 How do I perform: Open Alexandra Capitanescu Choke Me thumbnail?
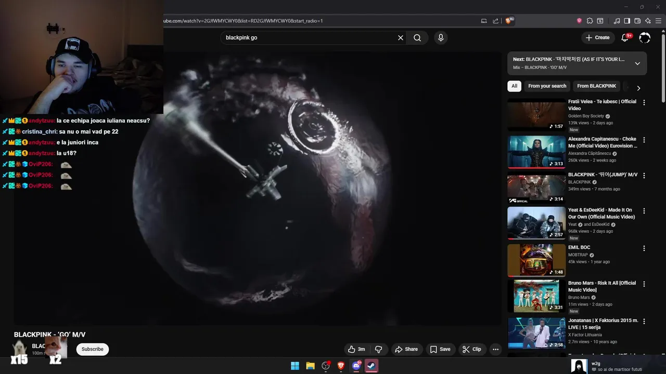pyautogui.click(x=536, y=152)
